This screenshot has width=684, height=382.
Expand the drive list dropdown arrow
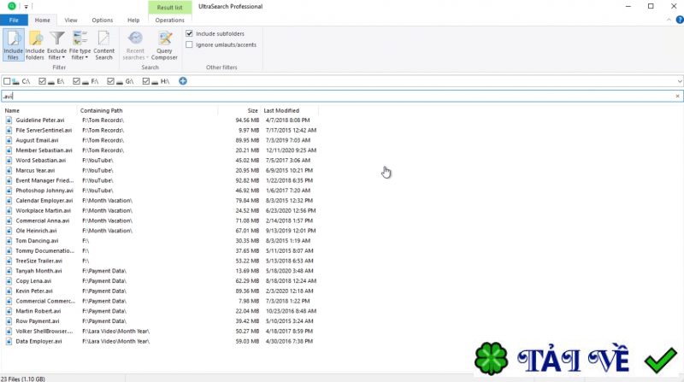click(x=679, y=81)
